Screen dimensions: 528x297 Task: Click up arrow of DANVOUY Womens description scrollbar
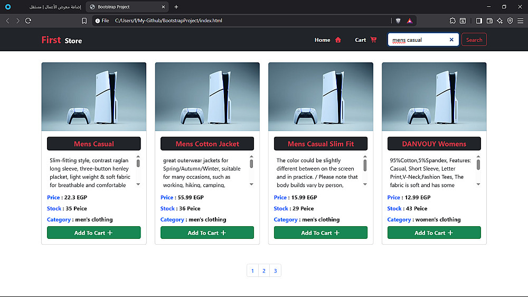coord(478,157)
